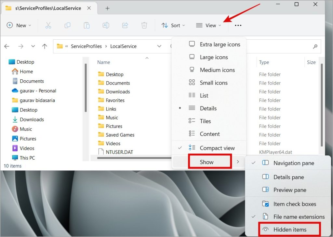Toggle Preview pane option
The width and height of the screenshot is (333, 237).
pyautogui.click(x=288, y=190)
